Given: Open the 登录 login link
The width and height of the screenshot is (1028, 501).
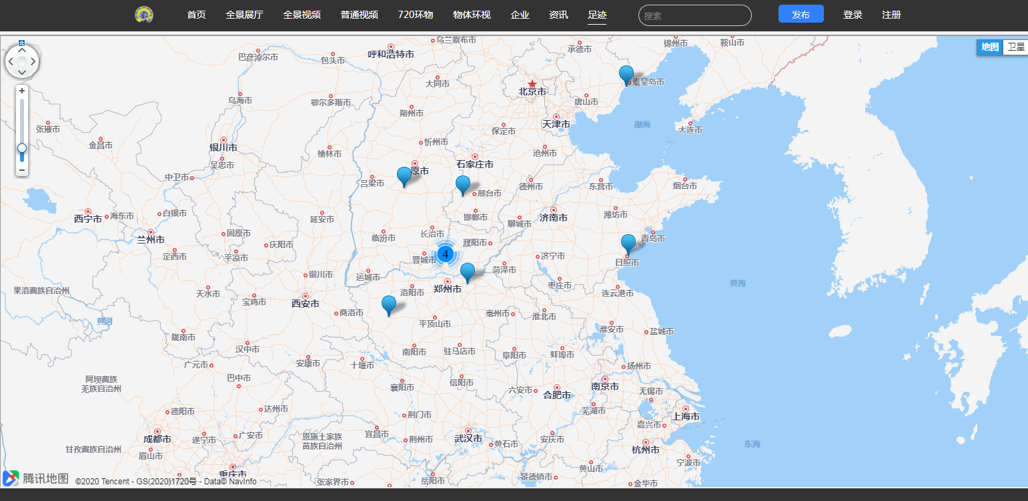Looking at the screenshot, I should 852,14.
